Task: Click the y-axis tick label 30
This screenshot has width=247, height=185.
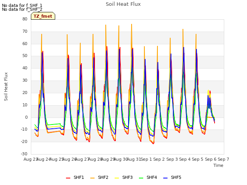Action: 25,80
